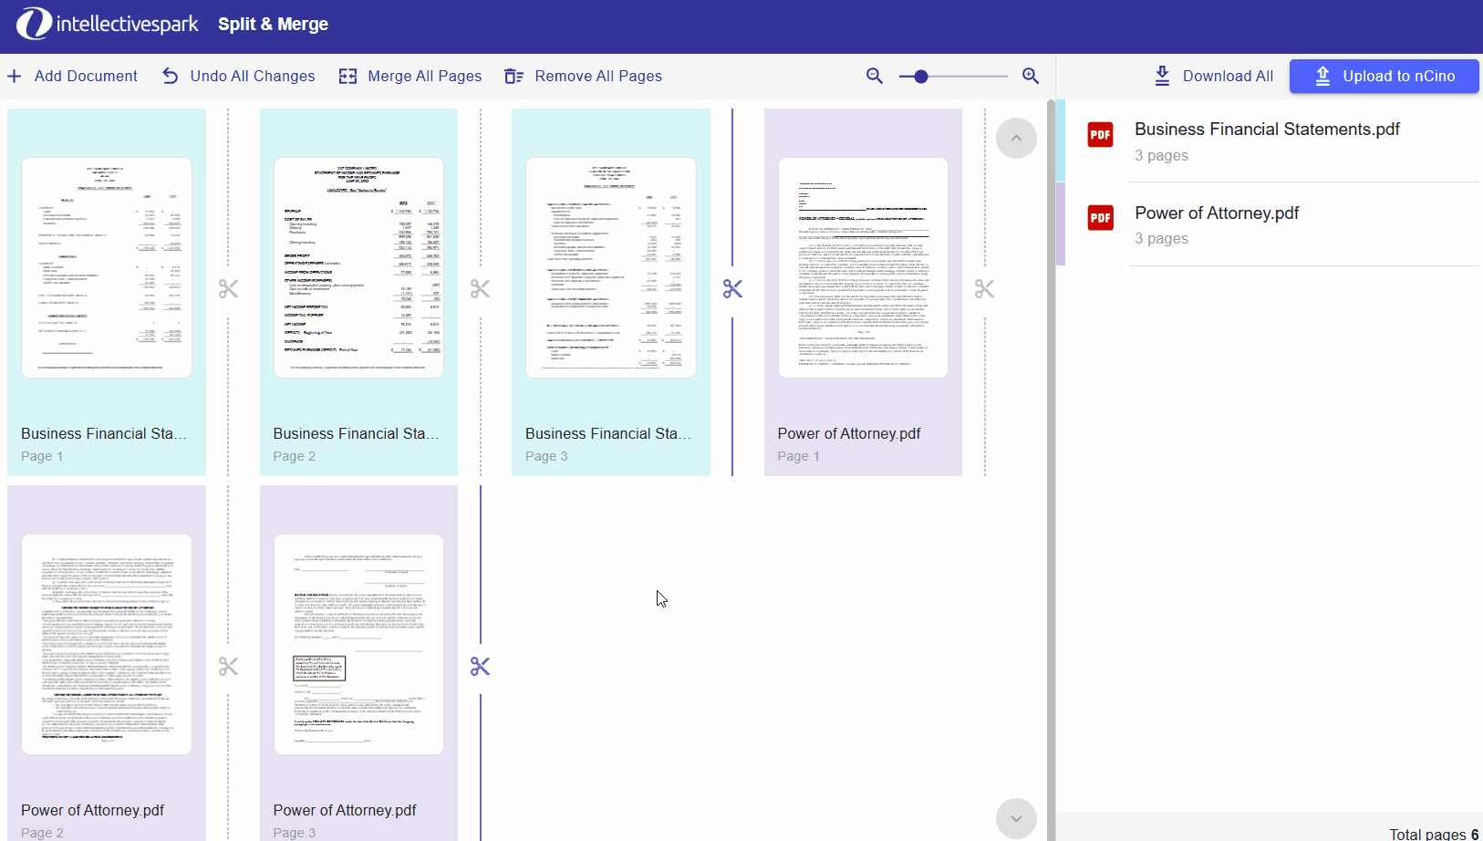Click the intellectivespark logo
This screenshot has width=1483, height=841.
pyautogui.click(x=107, y=24)
